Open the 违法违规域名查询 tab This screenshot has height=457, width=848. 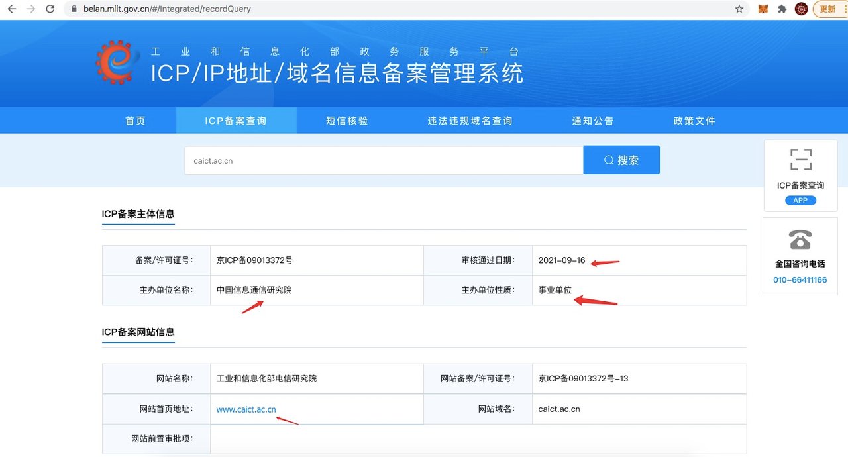coord(470,121)
